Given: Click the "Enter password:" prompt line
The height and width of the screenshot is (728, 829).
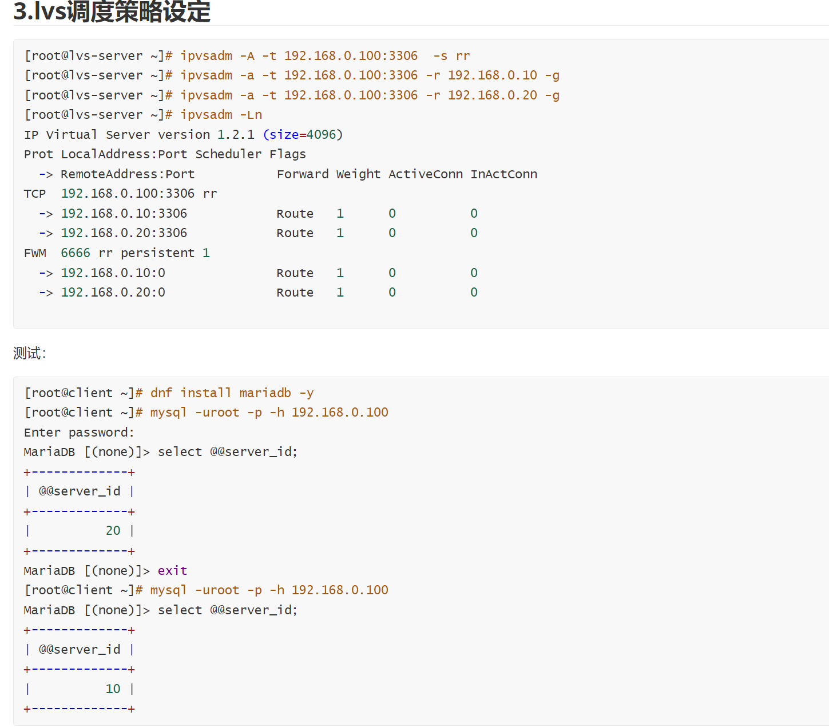Looking at the screenshot, I should point(79,433).
